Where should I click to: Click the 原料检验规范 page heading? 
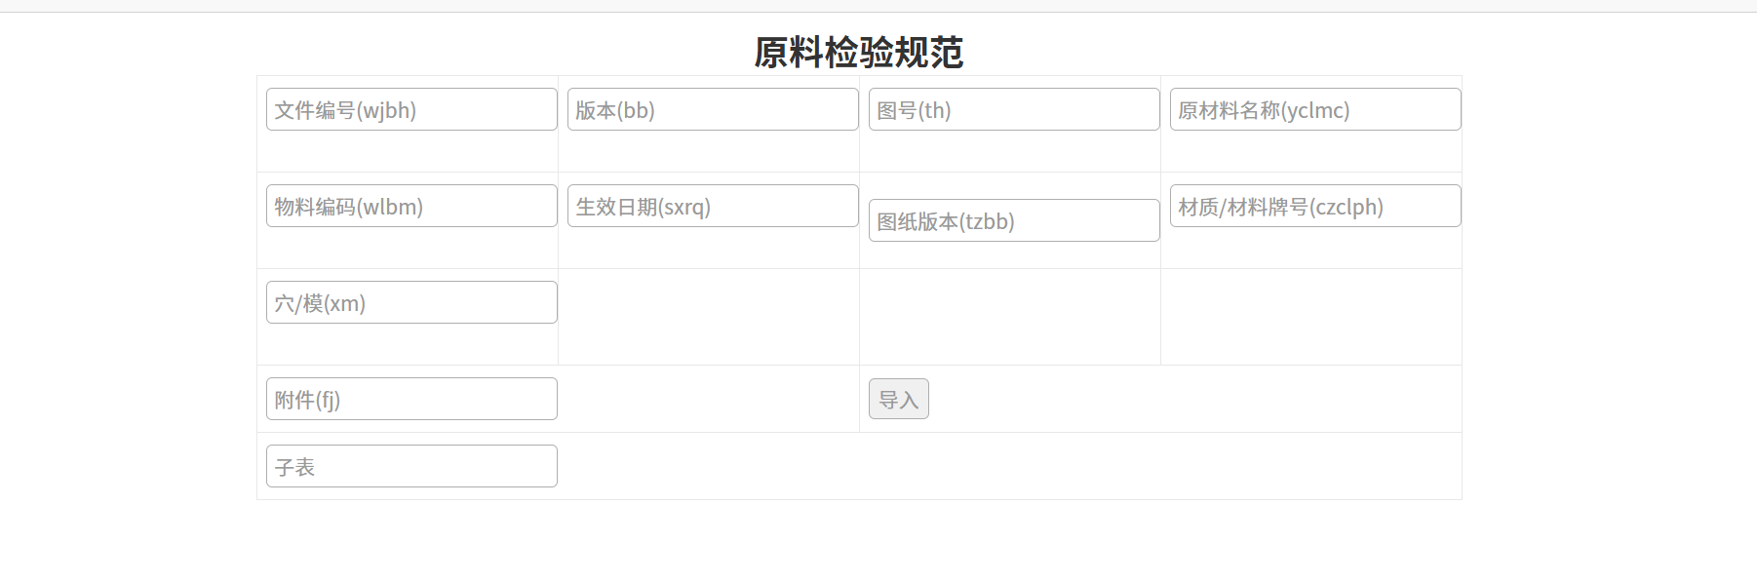pos(858,53)
